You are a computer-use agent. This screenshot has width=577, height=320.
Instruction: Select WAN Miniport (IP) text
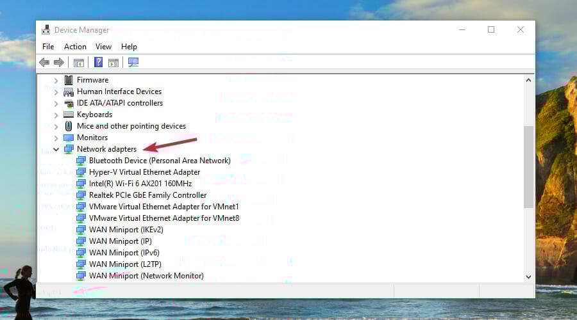[x=120, y=241]
